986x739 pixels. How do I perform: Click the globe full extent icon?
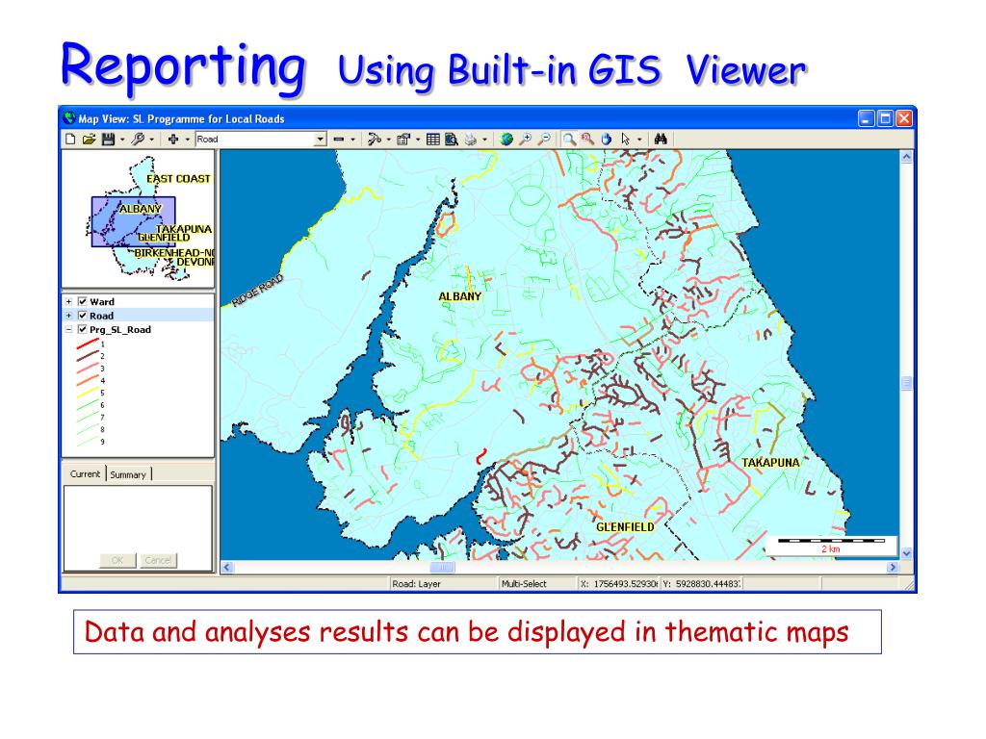click(x=506, y=139)
